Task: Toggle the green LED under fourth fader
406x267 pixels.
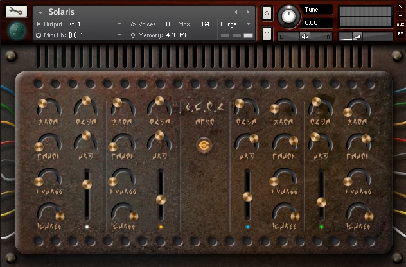Action: (x=321, y=227)
